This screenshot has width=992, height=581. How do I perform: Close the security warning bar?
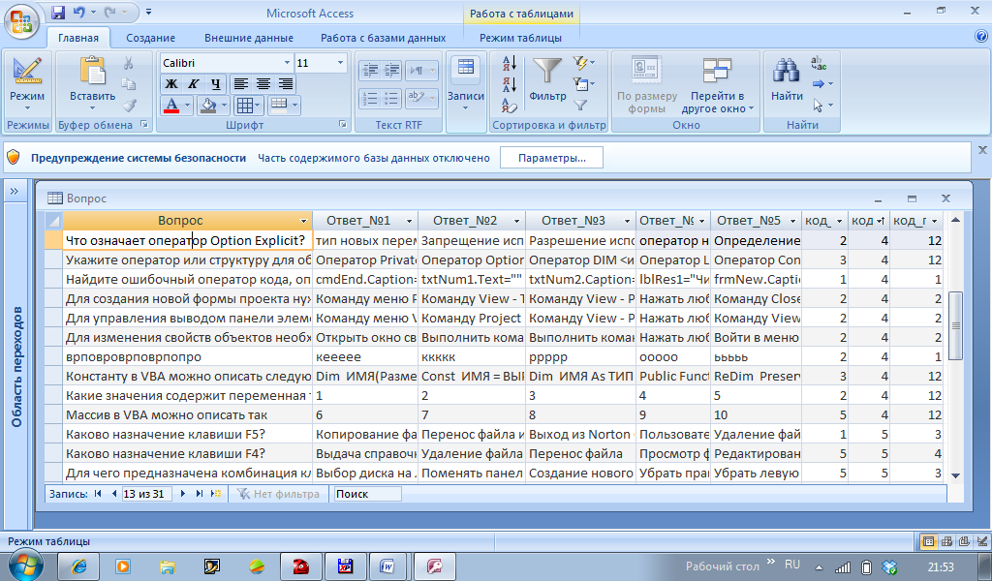[982, 150]
